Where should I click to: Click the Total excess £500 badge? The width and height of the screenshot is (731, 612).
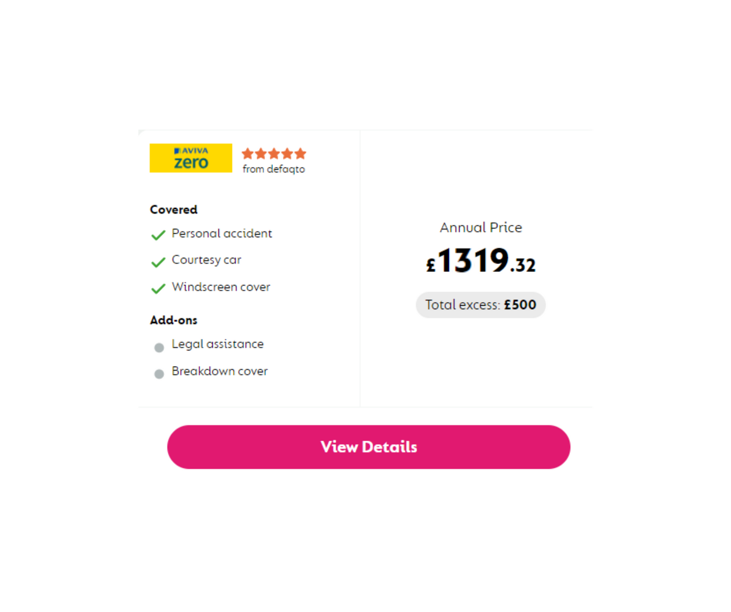(x=481, y=305)
